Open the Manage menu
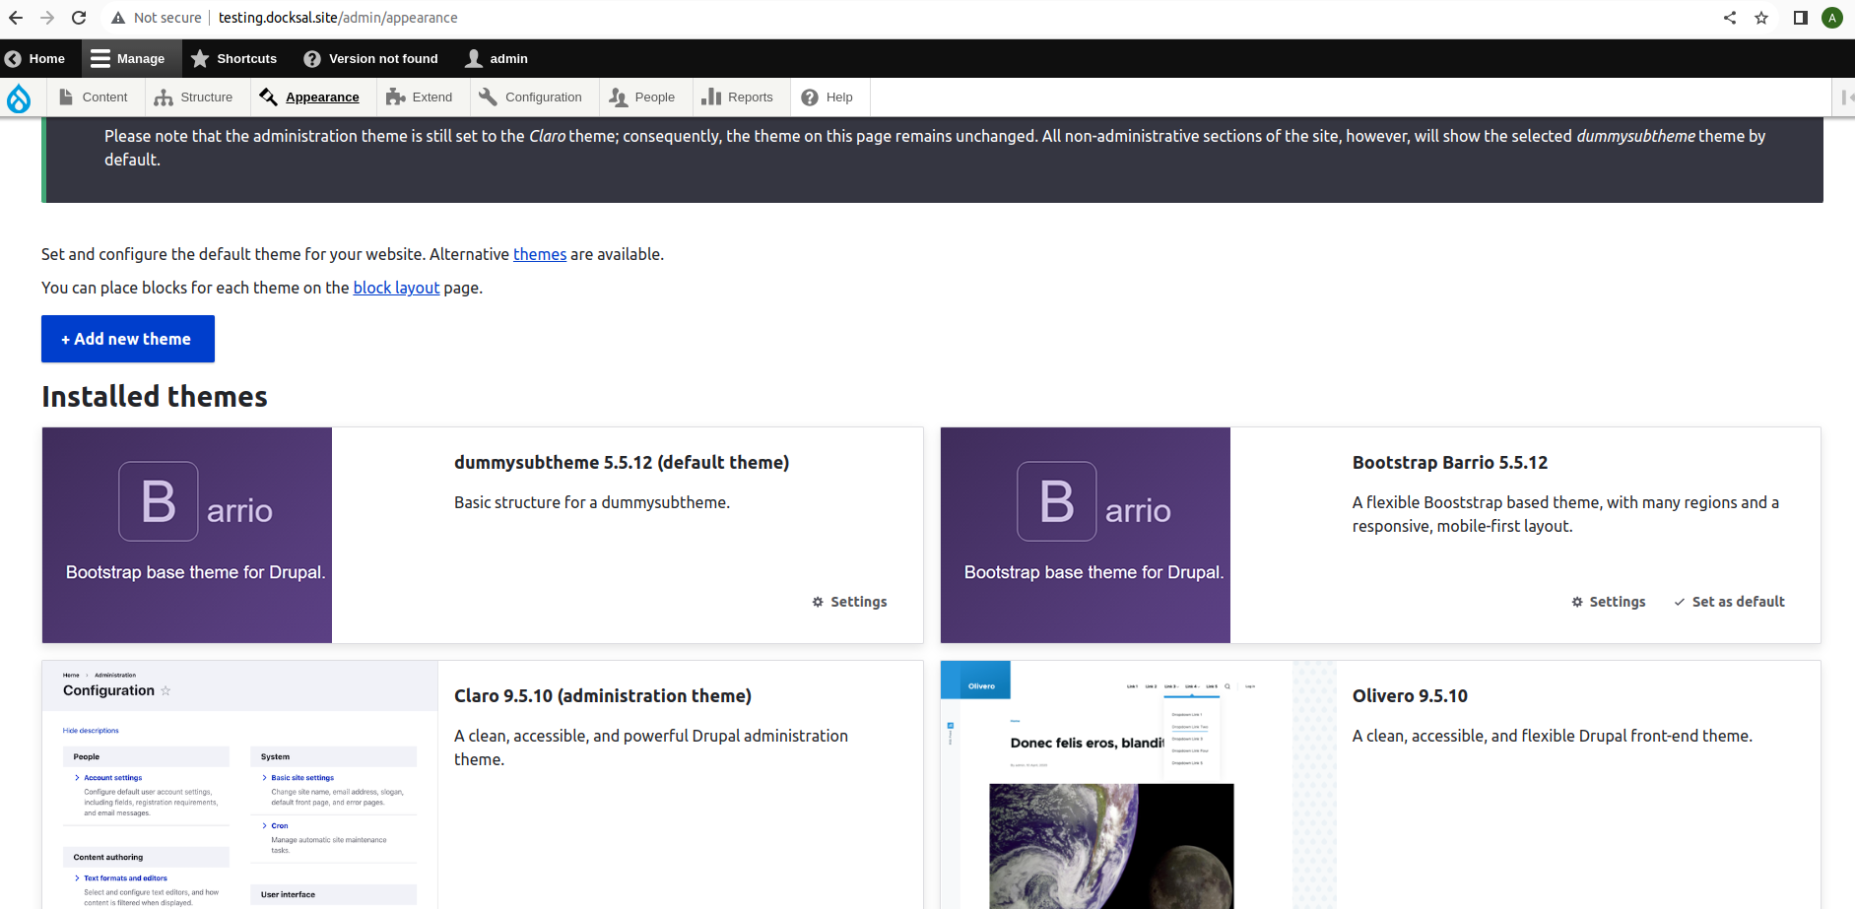Image resolution: width=1855 pixels, height=909 pixels. click(x=130, y=58)
